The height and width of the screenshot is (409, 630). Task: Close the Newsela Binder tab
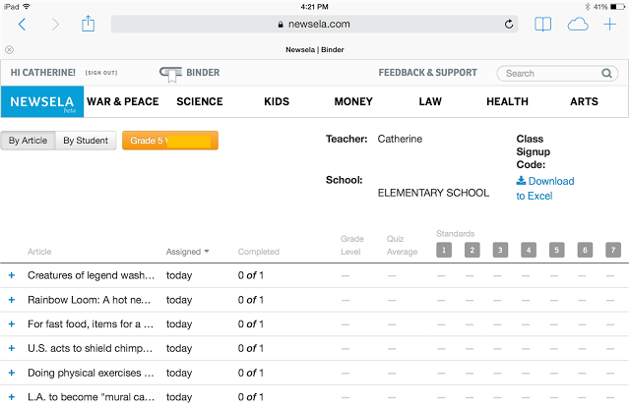(x=9, y=50)
